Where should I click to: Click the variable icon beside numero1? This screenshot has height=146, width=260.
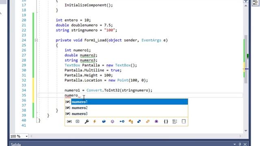(68, 102)
